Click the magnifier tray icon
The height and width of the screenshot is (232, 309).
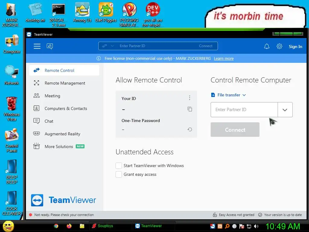point(227,226)
